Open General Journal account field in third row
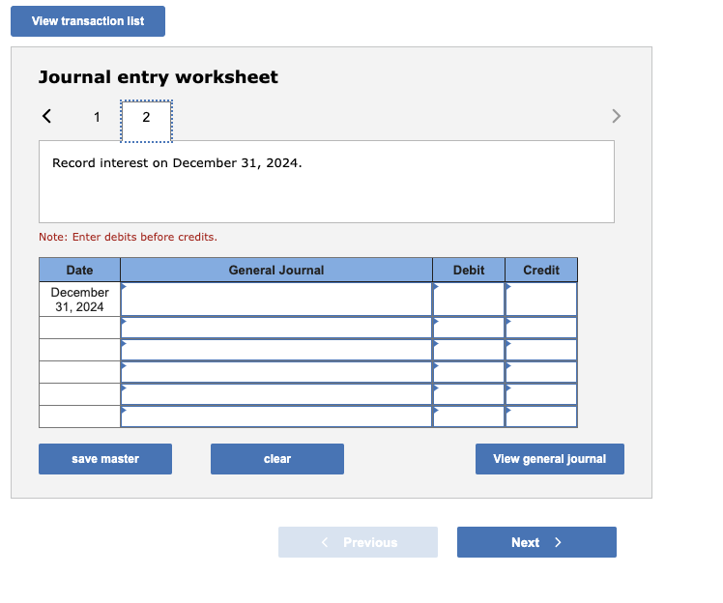Screen dimensions: 723x603 (276, 350)
